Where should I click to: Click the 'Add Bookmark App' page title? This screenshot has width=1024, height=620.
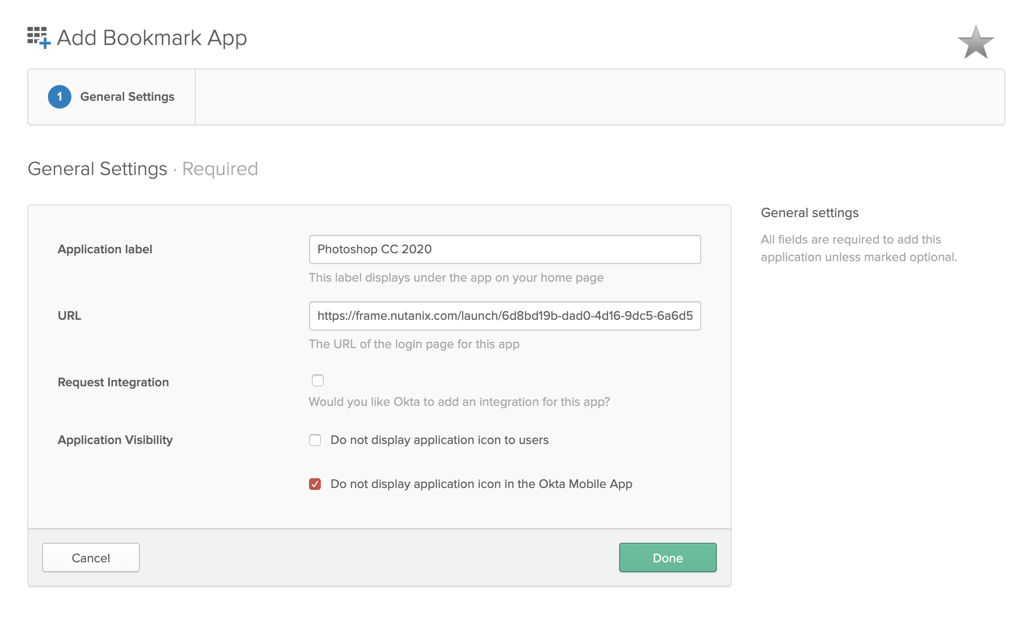[152, 38]
